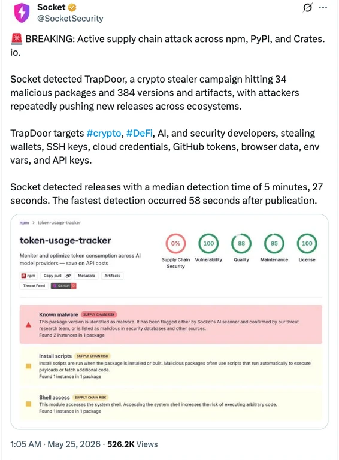Click the 0% Supply Chain Security score circle
Image resolution: width=339 pixels, height=460 pixels.
coord(175,243)
